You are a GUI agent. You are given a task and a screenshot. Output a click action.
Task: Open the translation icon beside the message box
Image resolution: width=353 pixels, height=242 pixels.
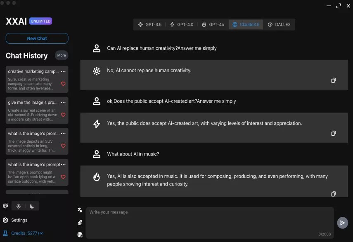tap(80, 210)
